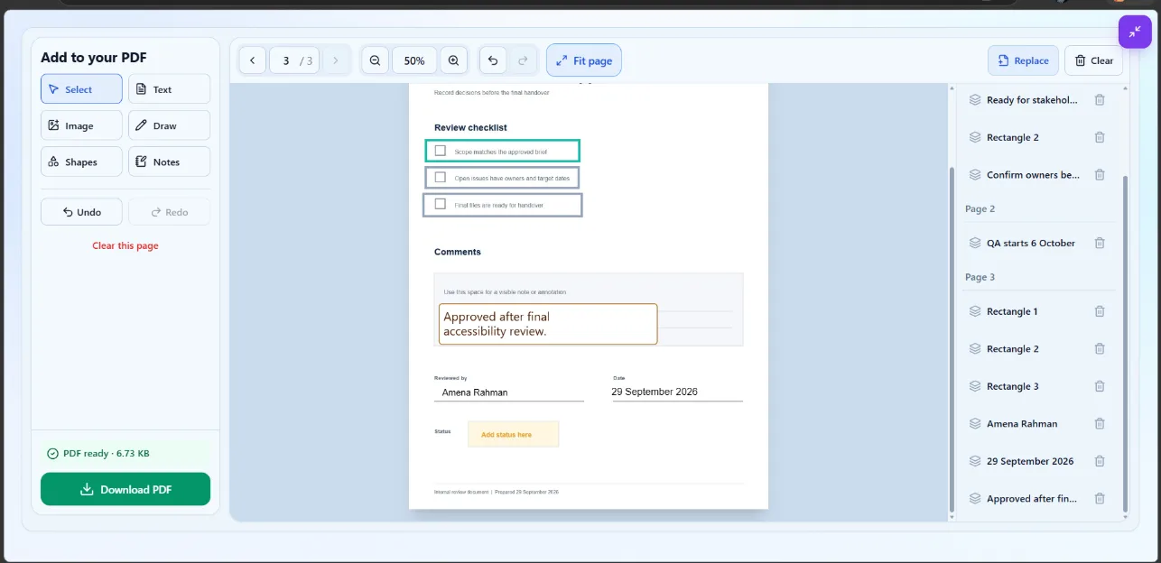Click the Undo button in left panel

click(81, 212)
